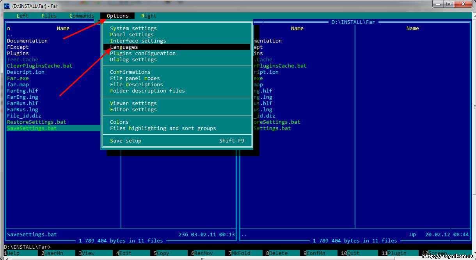
Task: Select Far.exe in the left panel
Action: pyautogui.click(x=18, y=78)
